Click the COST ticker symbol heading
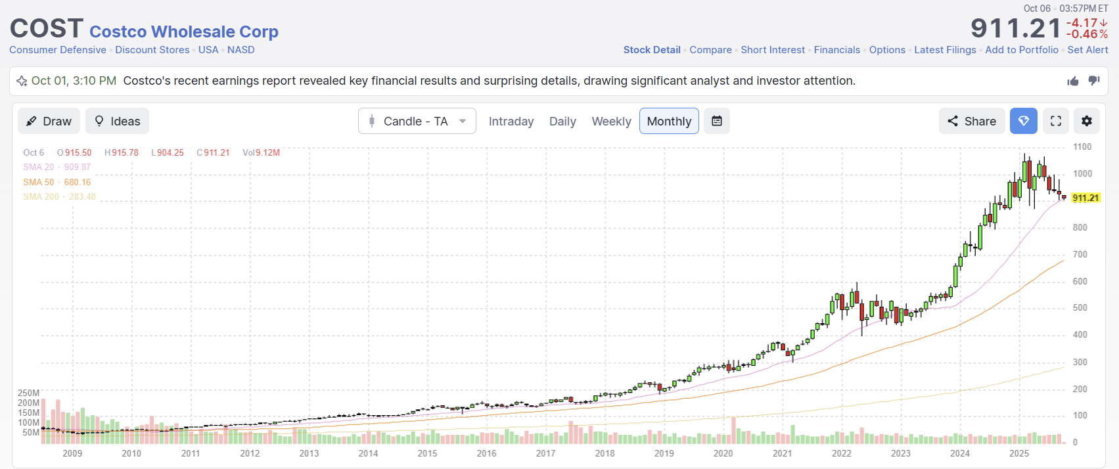1119x469 pixels. (x=46, y=28)
